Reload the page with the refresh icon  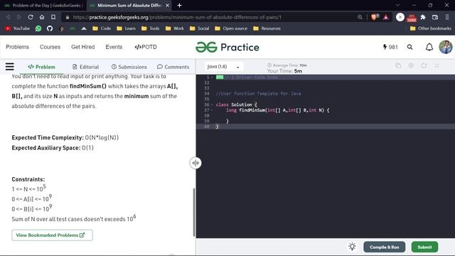pos(31,17)
